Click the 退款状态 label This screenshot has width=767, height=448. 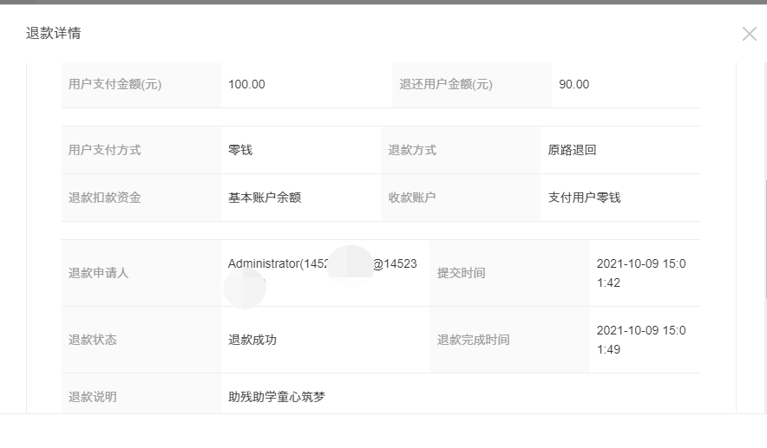pos(93,340)
